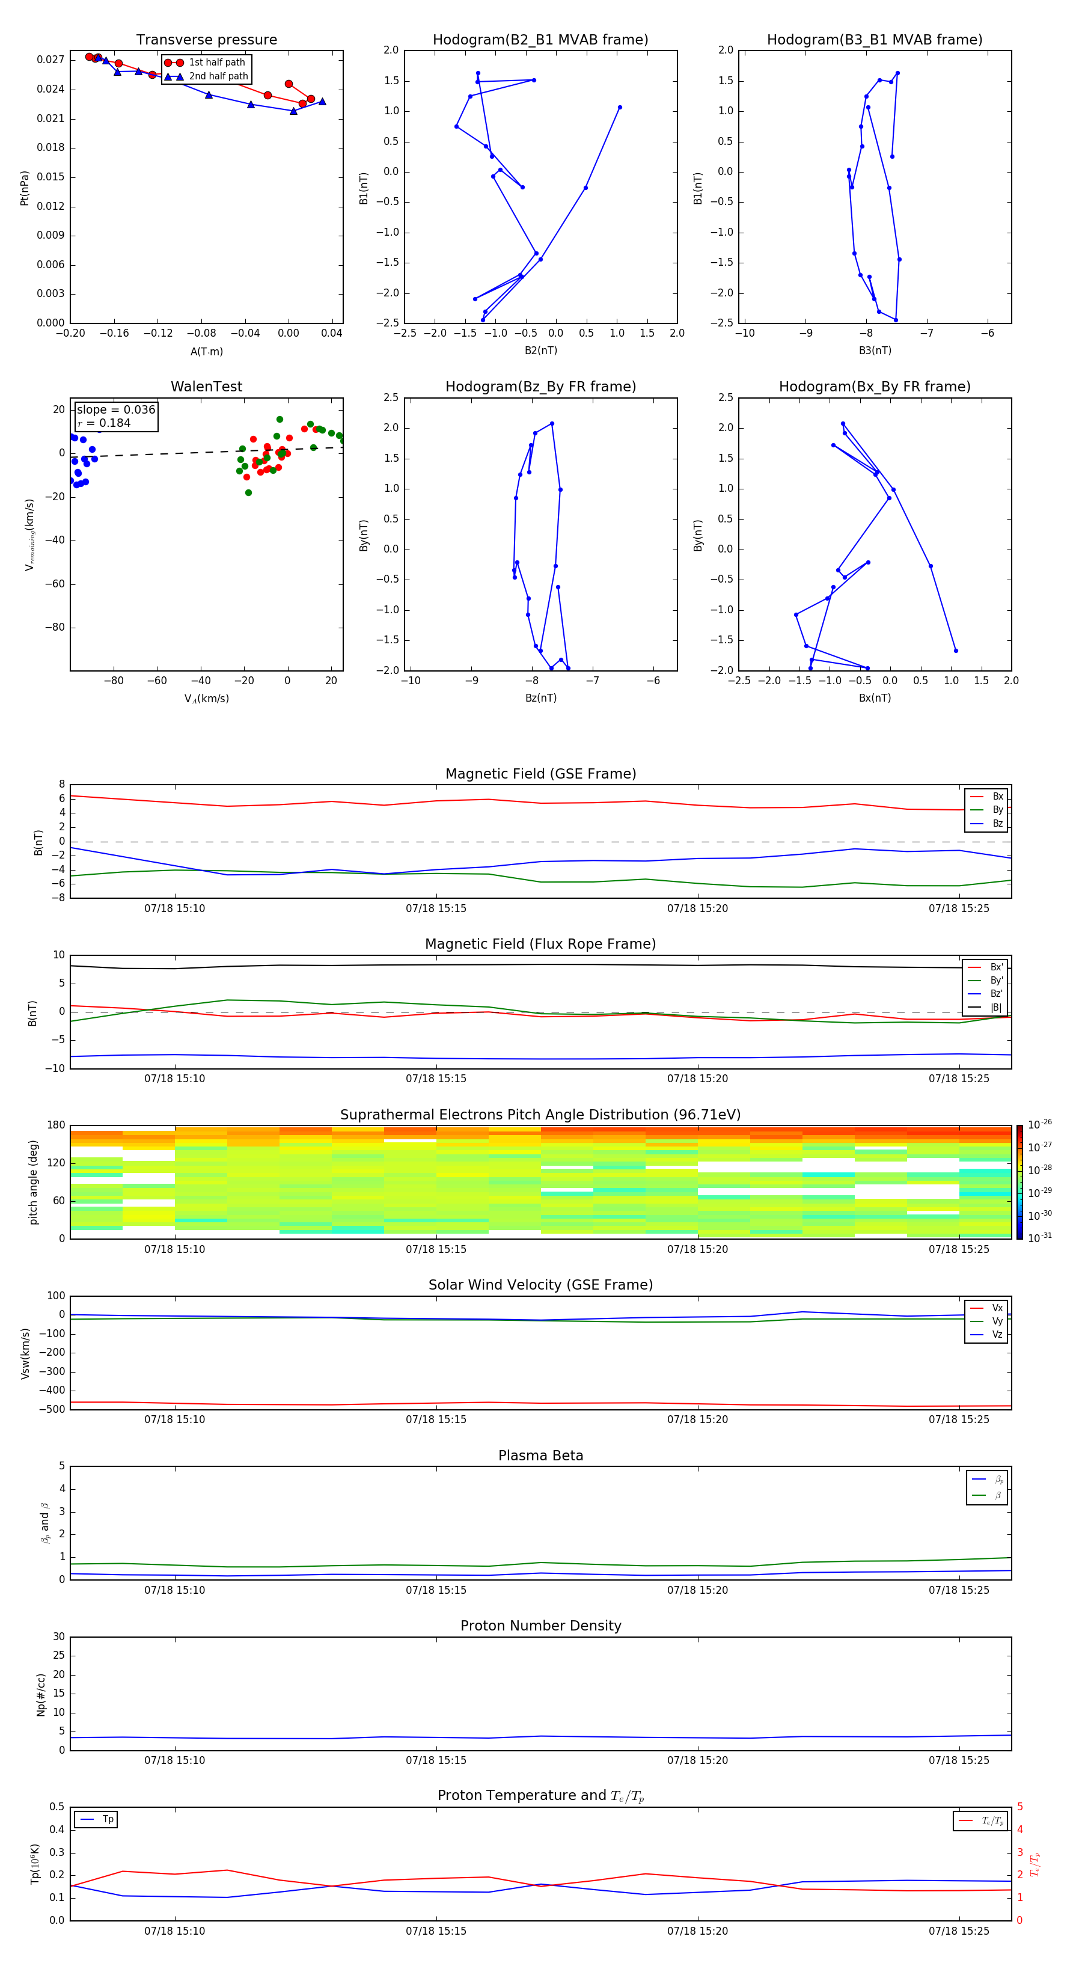Click the 'Pt(nPa)' y-axis label
The height and width of the screenshot is (1984, 1082).
coord(25,188)
